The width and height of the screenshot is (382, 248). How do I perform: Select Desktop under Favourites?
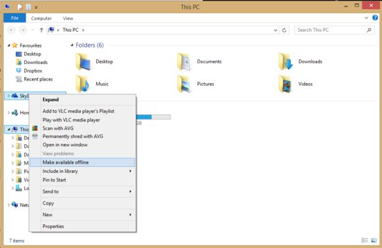[32, 54]
